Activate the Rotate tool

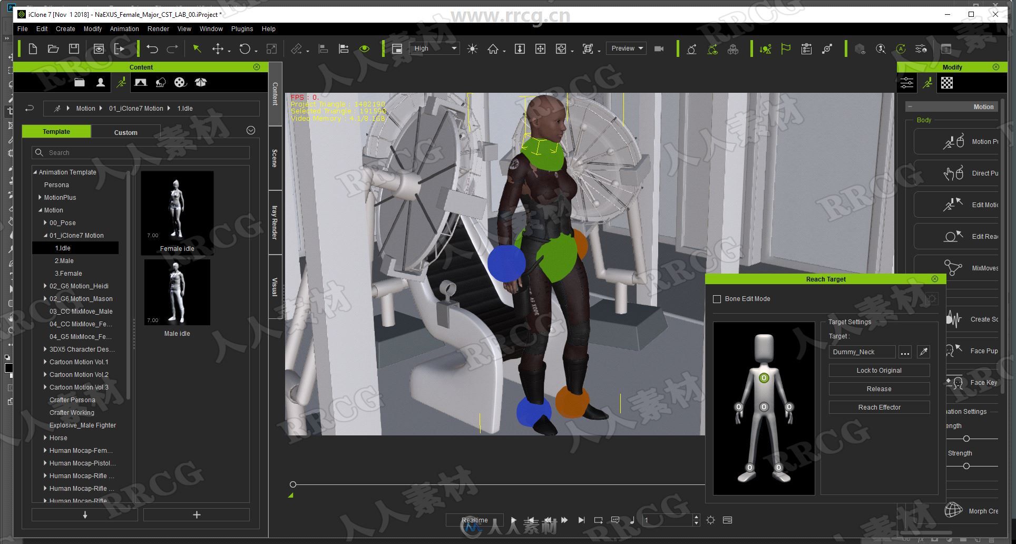(245, 48)
